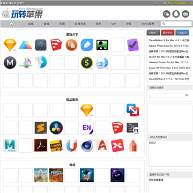Open the red pencil tip app icon
This screenshot has width=193, height=193.
pos(133,145)
